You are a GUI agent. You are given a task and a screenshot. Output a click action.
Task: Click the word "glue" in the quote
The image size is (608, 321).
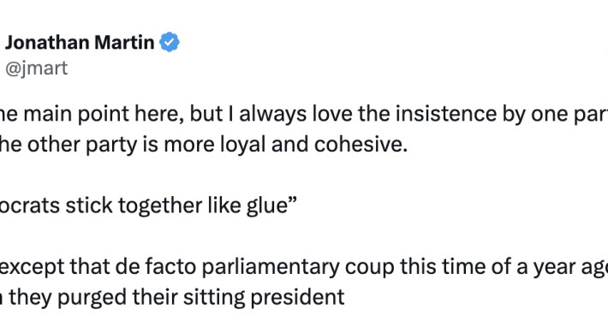pos(268,205)
